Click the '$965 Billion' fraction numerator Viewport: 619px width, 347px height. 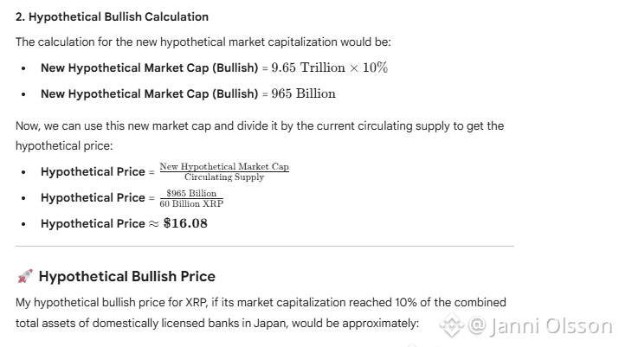191,193
